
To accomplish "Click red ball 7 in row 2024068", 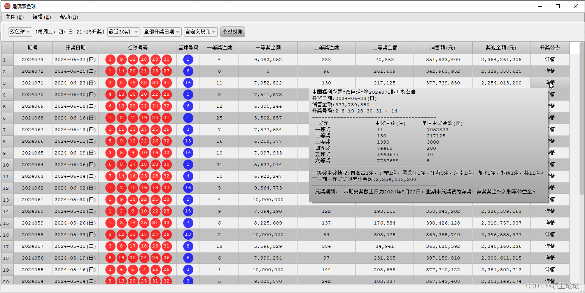I will [x=133, y=118].
